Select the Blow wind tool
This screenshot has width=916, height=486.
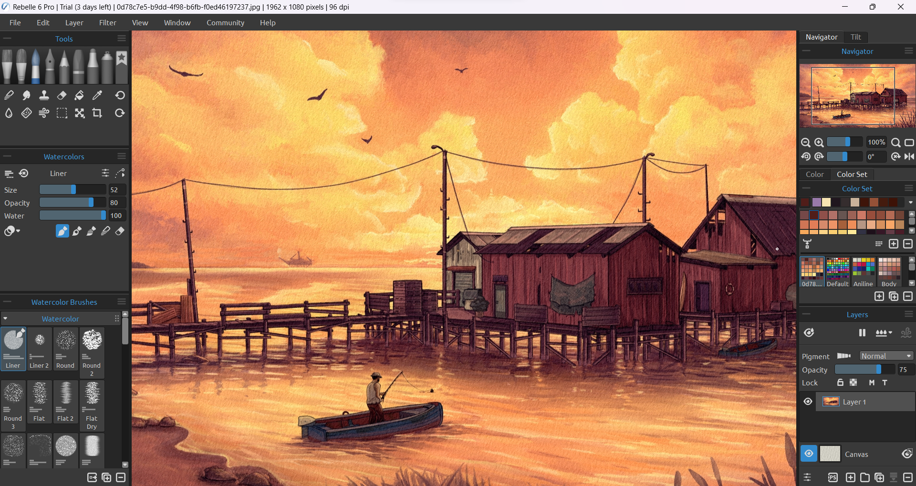click(44, 113)
